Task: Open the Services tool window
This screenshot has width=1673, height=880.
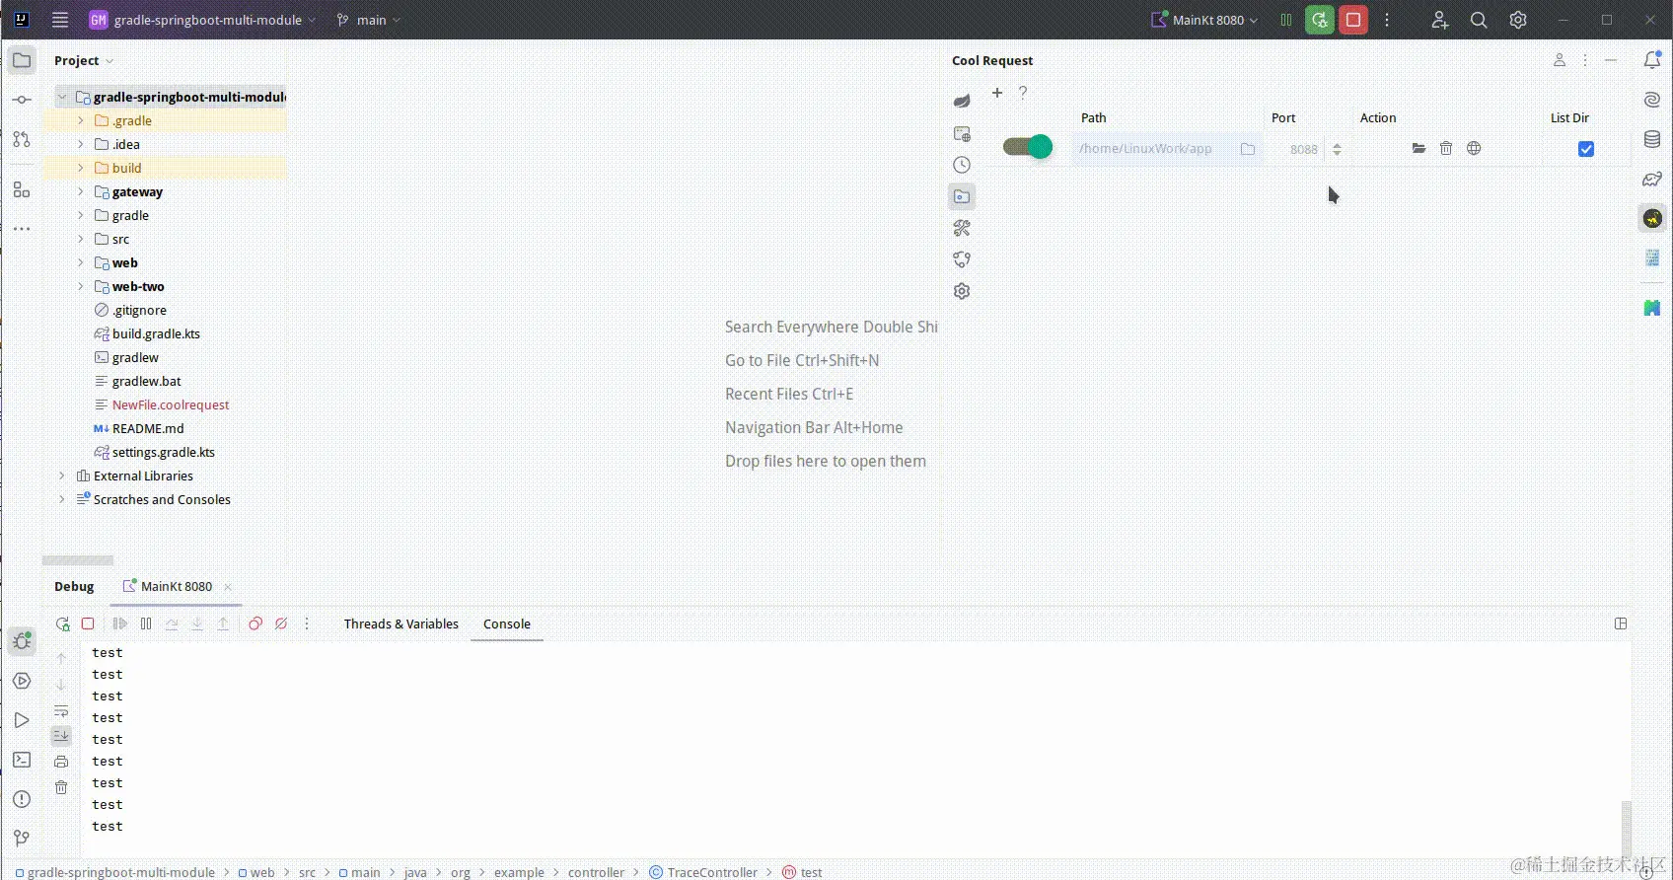Action: pyautogui.click(x=22, y=681)
